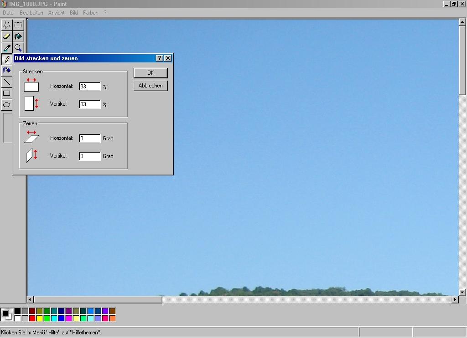Select the Magnifier zoom tool
The width and height of the screenshot is (467, 338).
tap(18, 48)
